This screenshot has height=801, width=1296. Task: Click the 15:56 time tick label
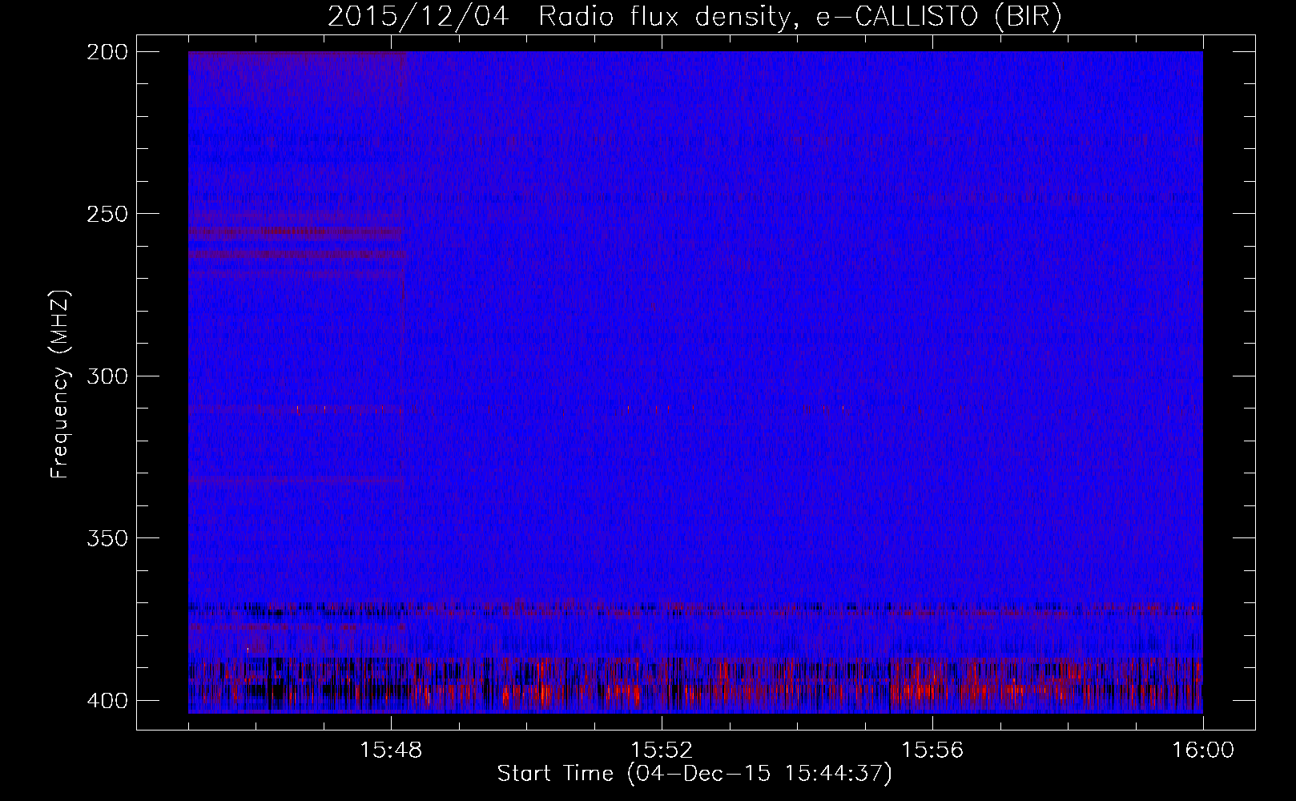(x=932, y=751)
